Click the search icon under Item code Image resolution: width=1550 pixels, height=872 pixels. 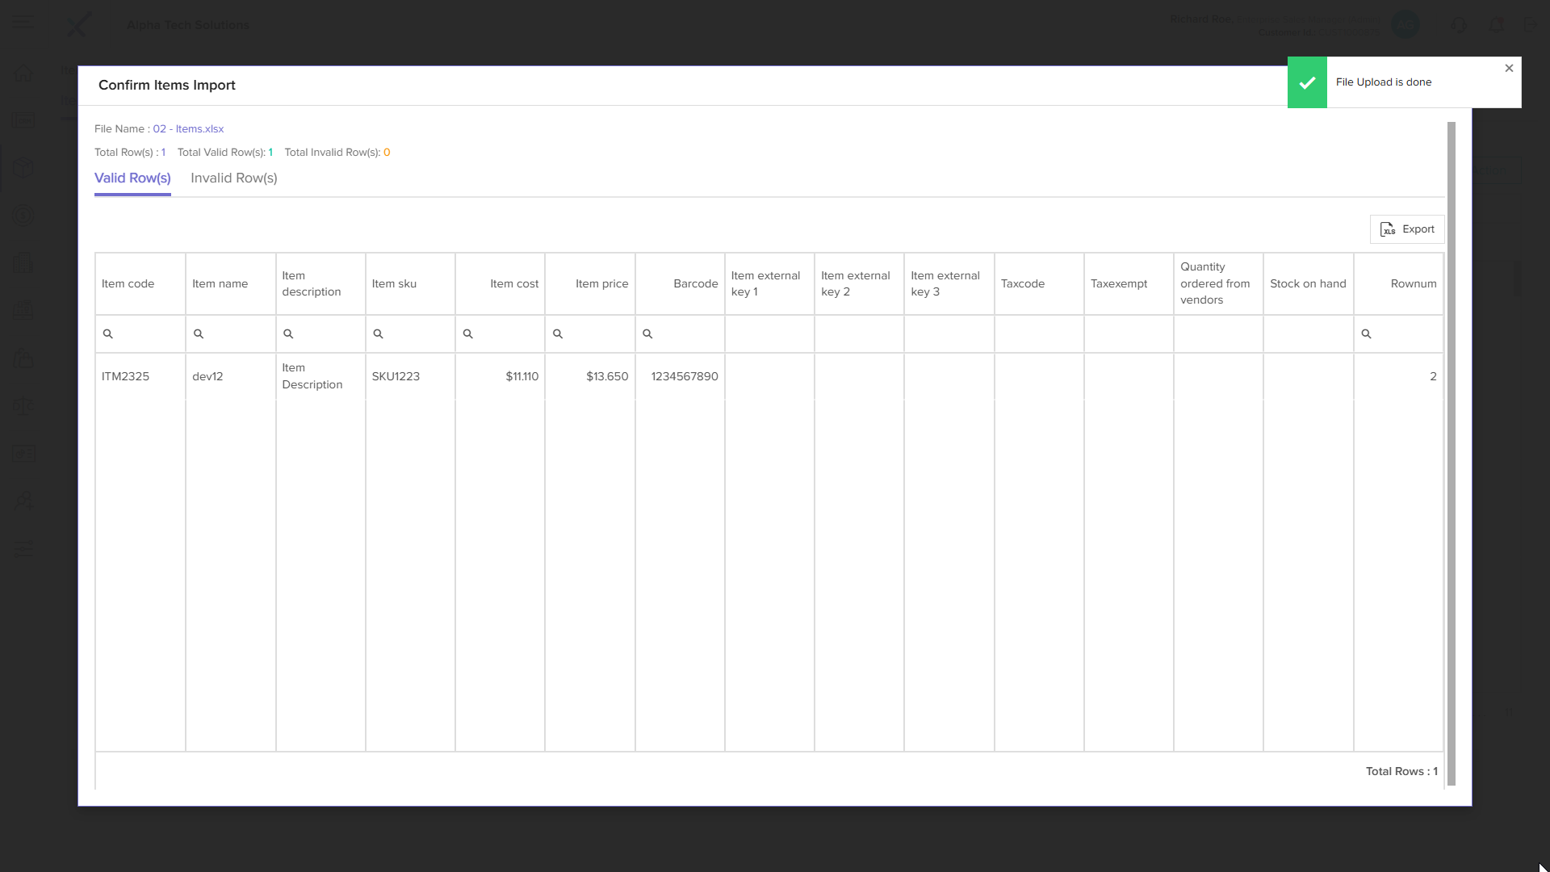[x=107, y=334]
